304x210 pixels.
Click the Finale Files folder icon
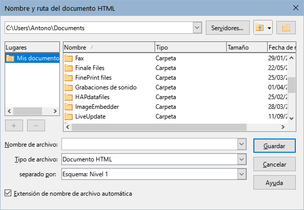click(x=69, y=68)
